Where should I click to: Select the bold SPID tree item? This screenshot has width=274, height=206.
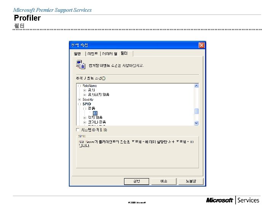(x=87, y=104)
